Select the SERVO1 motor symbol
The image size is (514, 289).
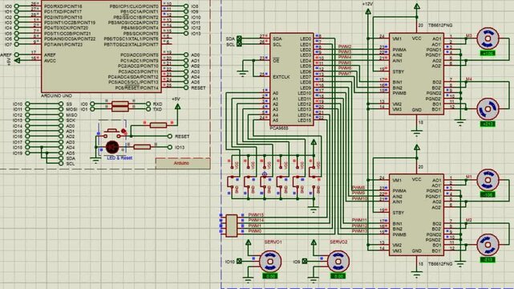tap(270, 262)
